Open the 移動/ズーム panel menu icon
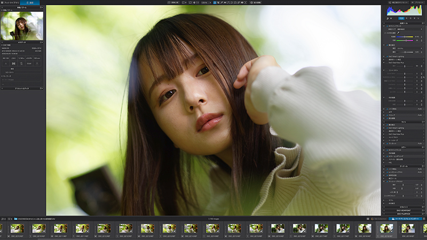Image resolution: width=427 pixels, height=240 pixels. coord(41,7)
